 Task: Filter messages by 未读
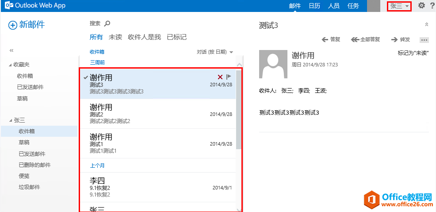click(x=115, y=37)
